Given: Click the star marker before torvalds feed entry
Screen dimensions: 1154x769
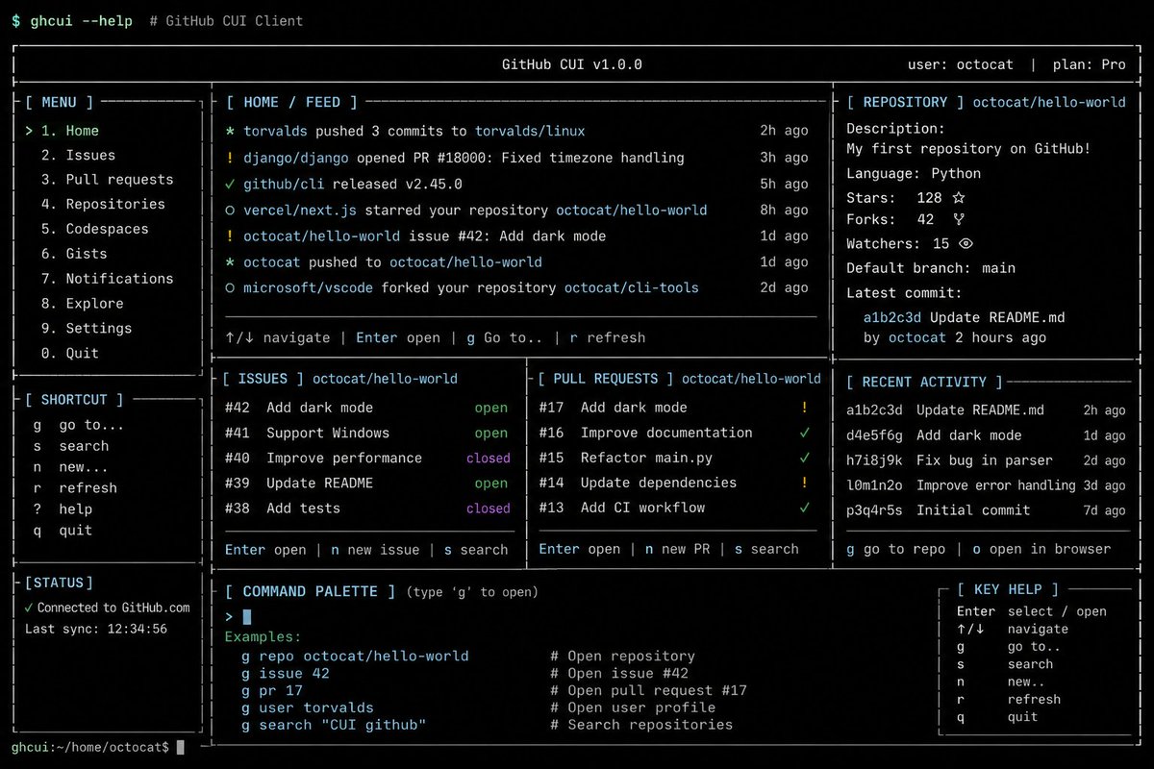Looking at the screenshot, I should 230,131.
